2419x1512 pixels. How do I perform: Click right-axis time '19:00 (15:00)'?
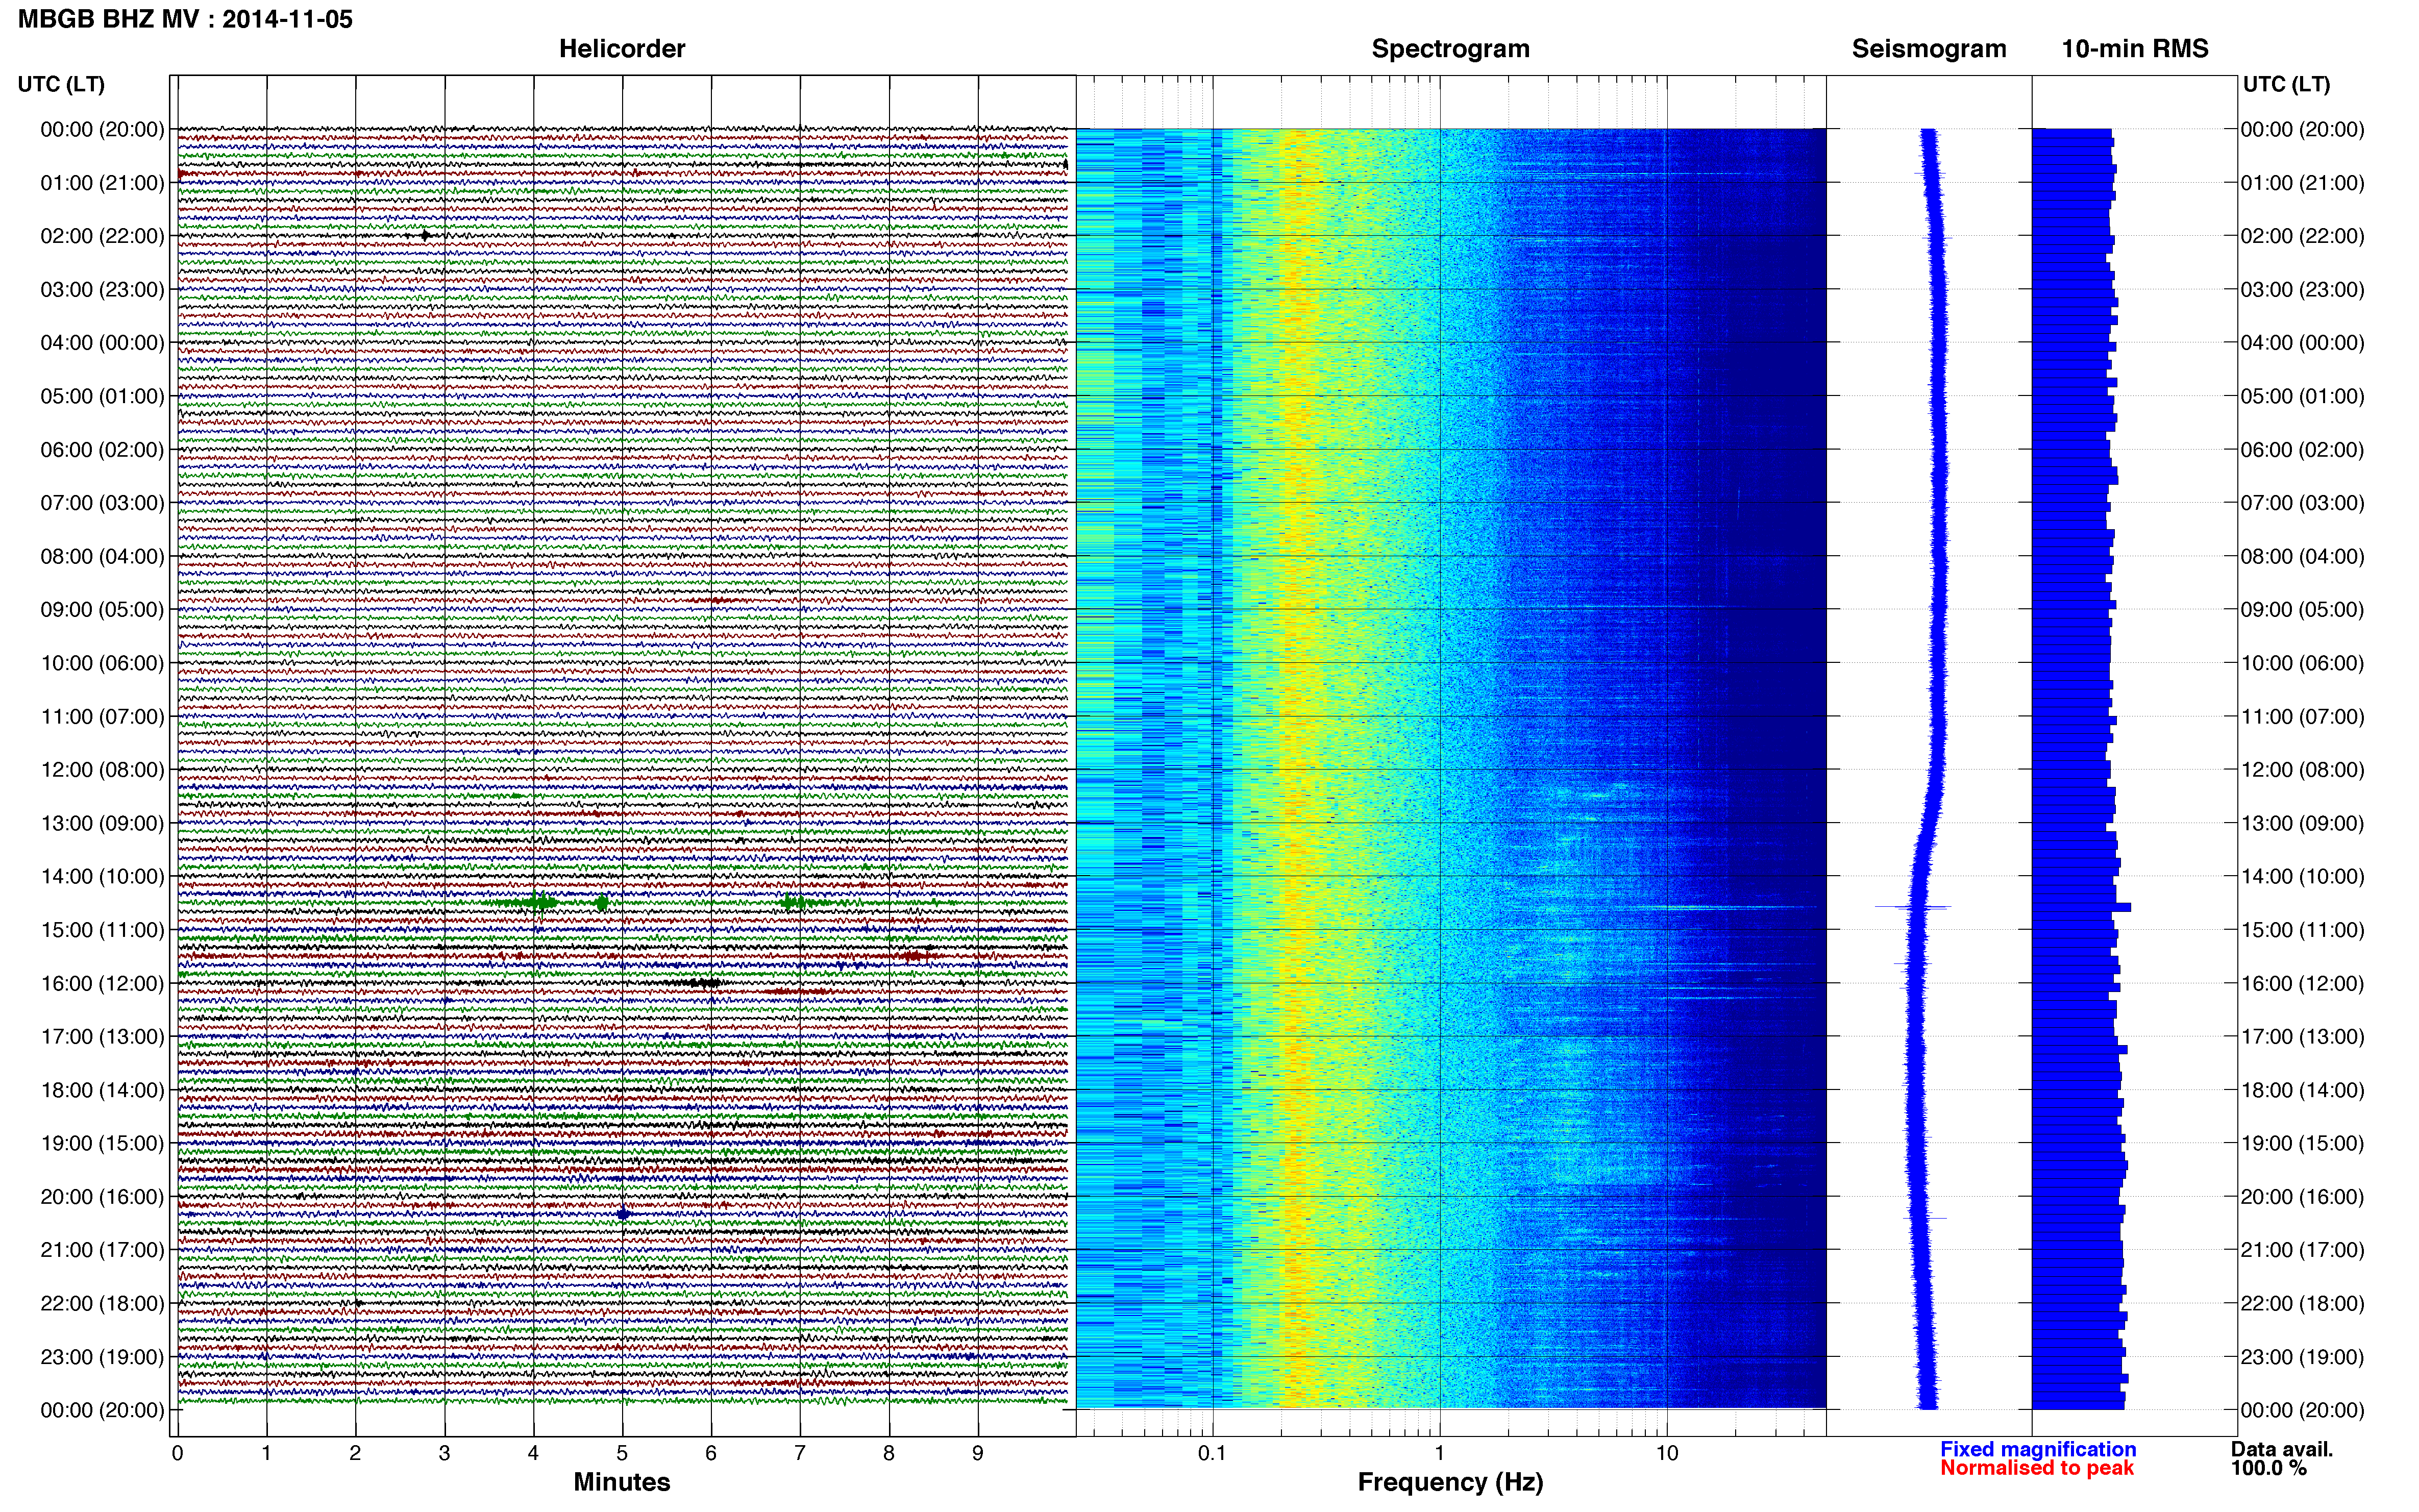(2302, 1143)
